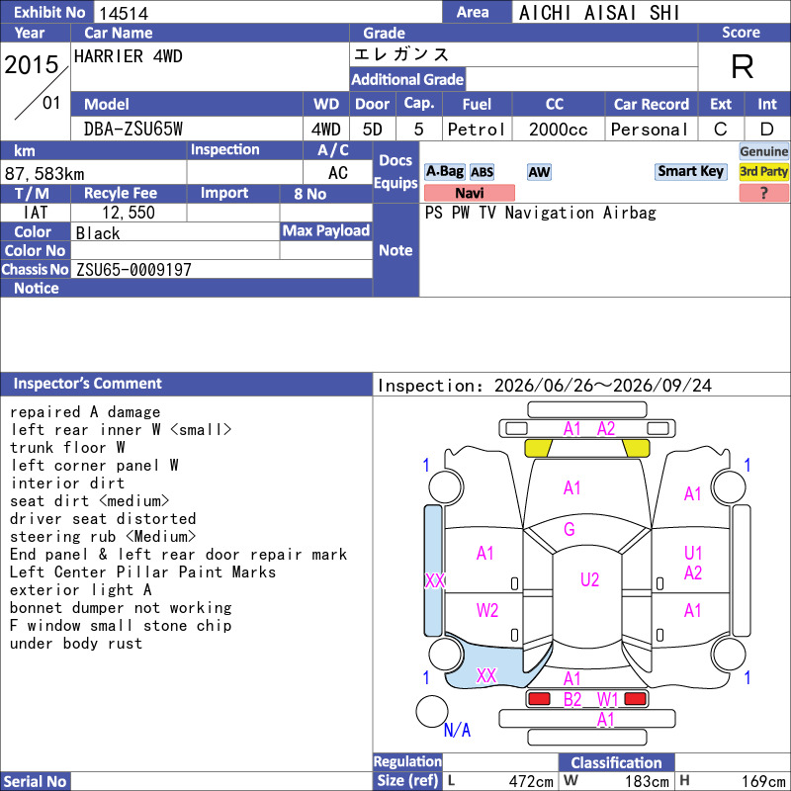Click the A-Bag equipment badge

click(x=444, y=171)
